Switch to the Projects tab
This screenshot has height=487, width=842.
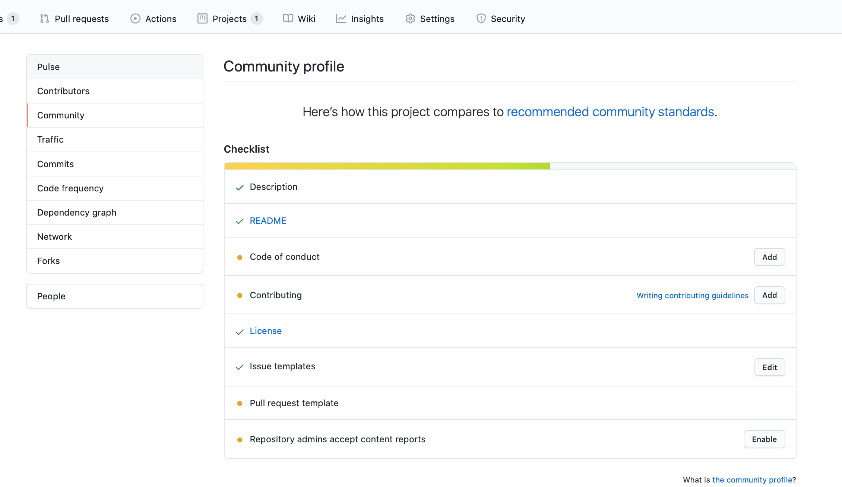(x=230, y=19)
